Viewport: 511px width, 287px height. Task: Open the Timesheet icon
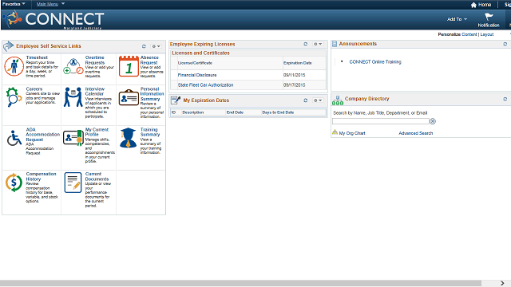(x=14, y=66)
